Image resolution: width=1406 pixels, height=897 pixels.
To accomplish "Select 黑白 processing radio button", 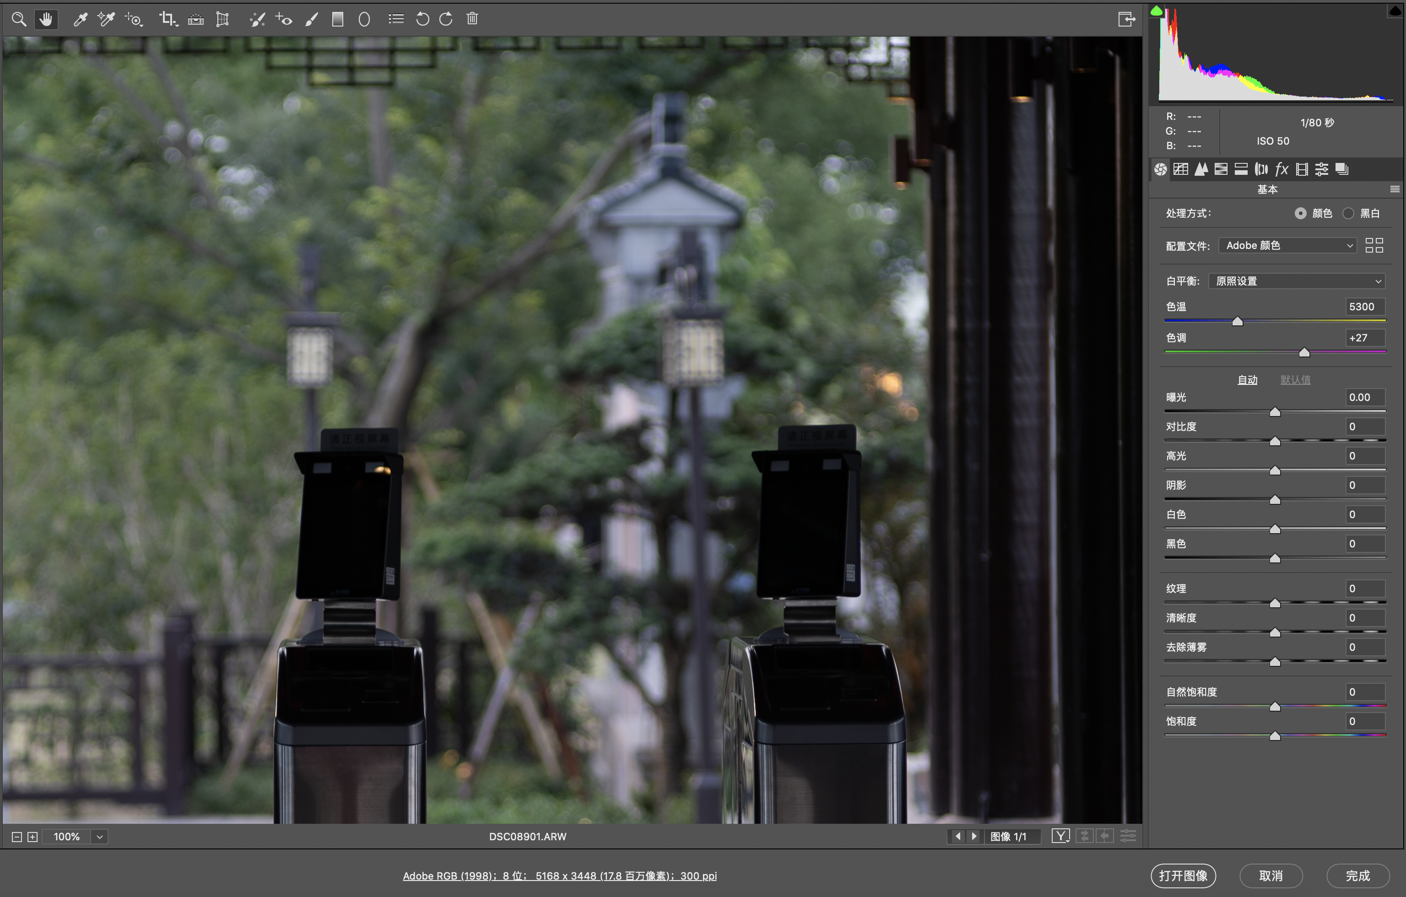I will [x=1348, y=213].
